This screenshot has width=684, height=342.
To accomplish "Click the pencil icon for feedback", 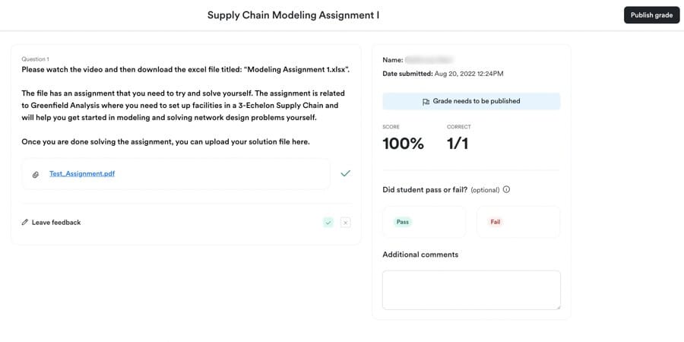I will pos(25,223).
